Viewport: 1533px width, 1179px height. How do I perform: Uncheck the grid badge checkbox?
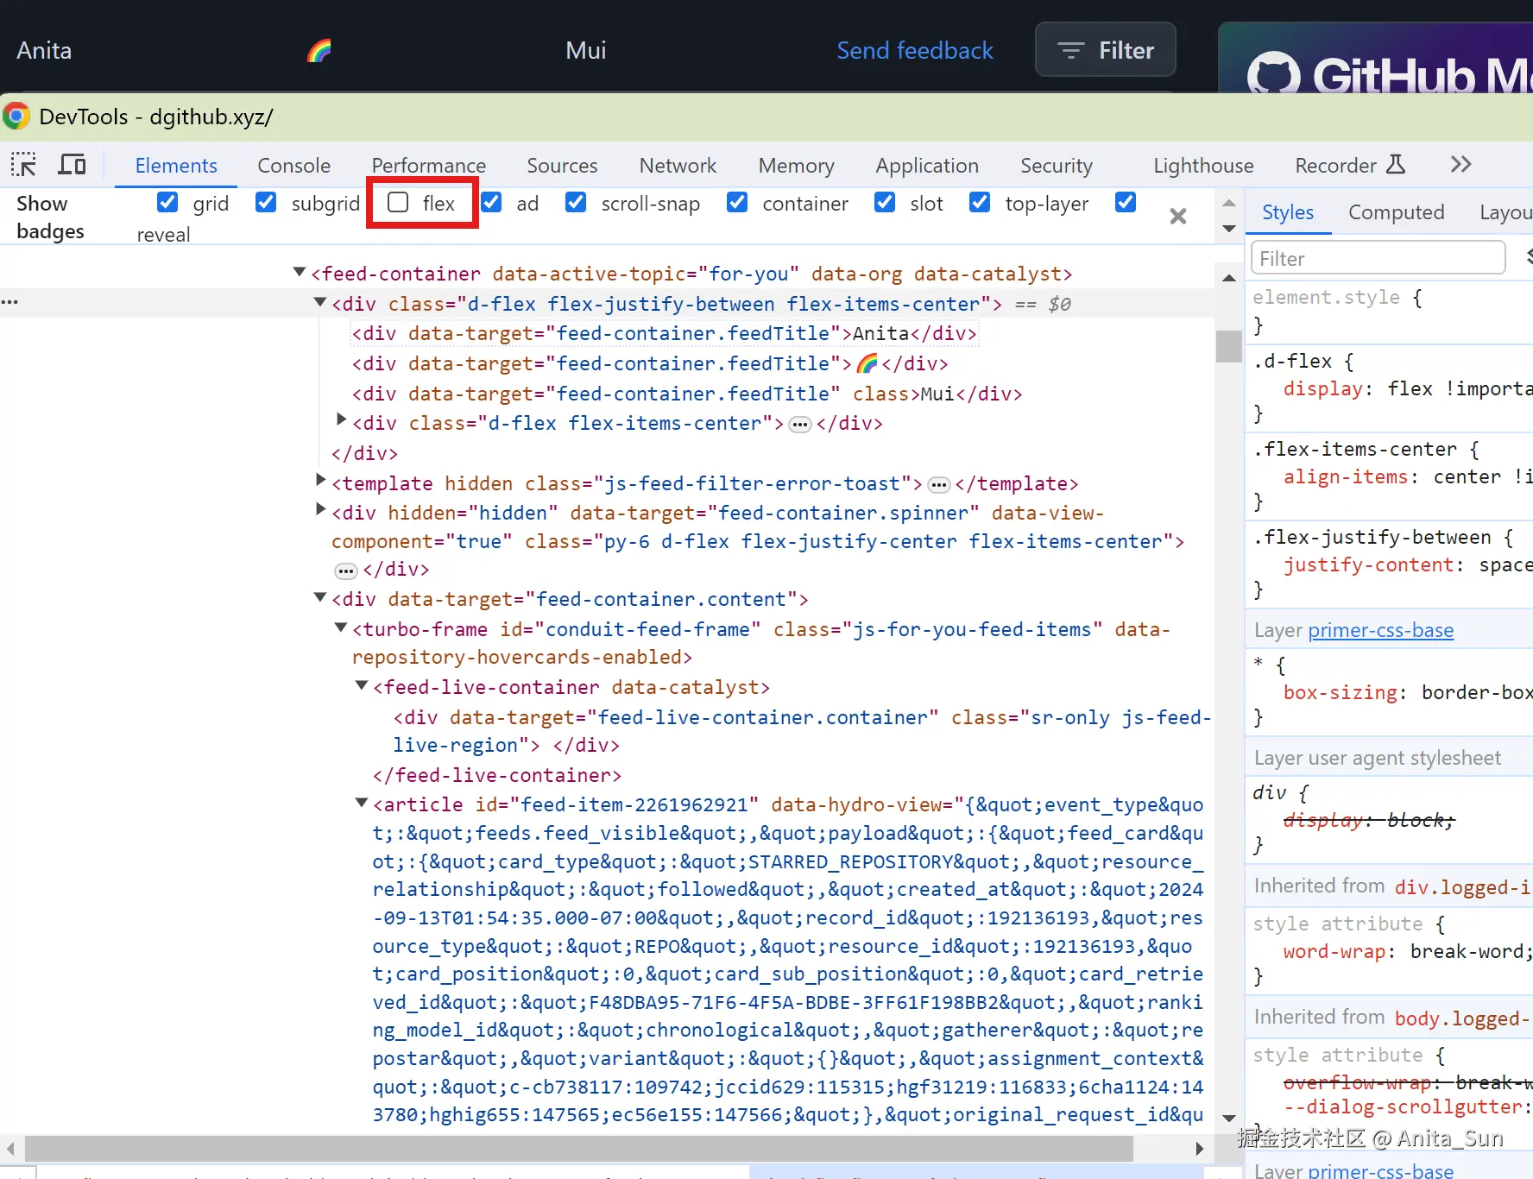click(x=167, y=202)
